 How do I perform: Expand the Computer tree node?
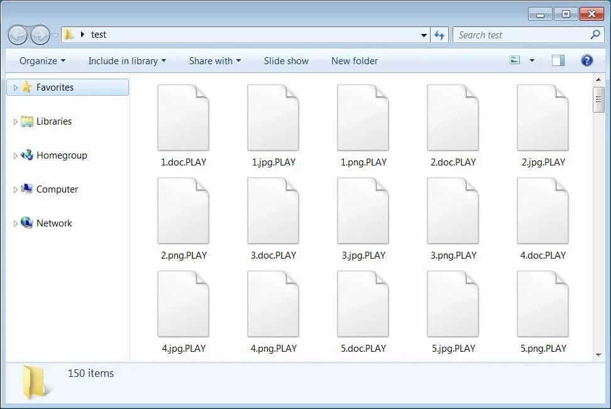click(15, 189)
